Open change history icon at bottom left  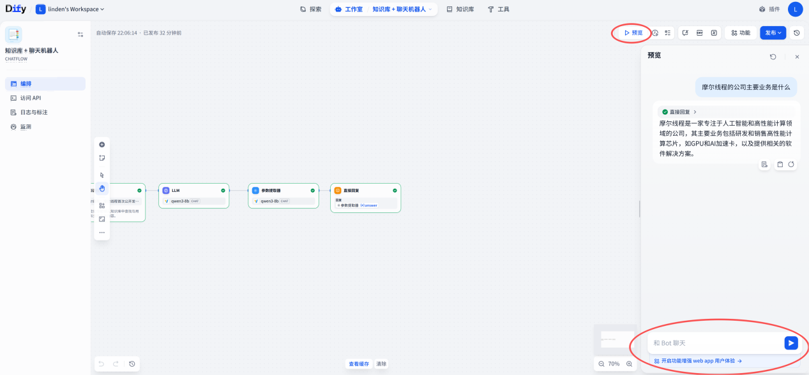click(132, 364)
